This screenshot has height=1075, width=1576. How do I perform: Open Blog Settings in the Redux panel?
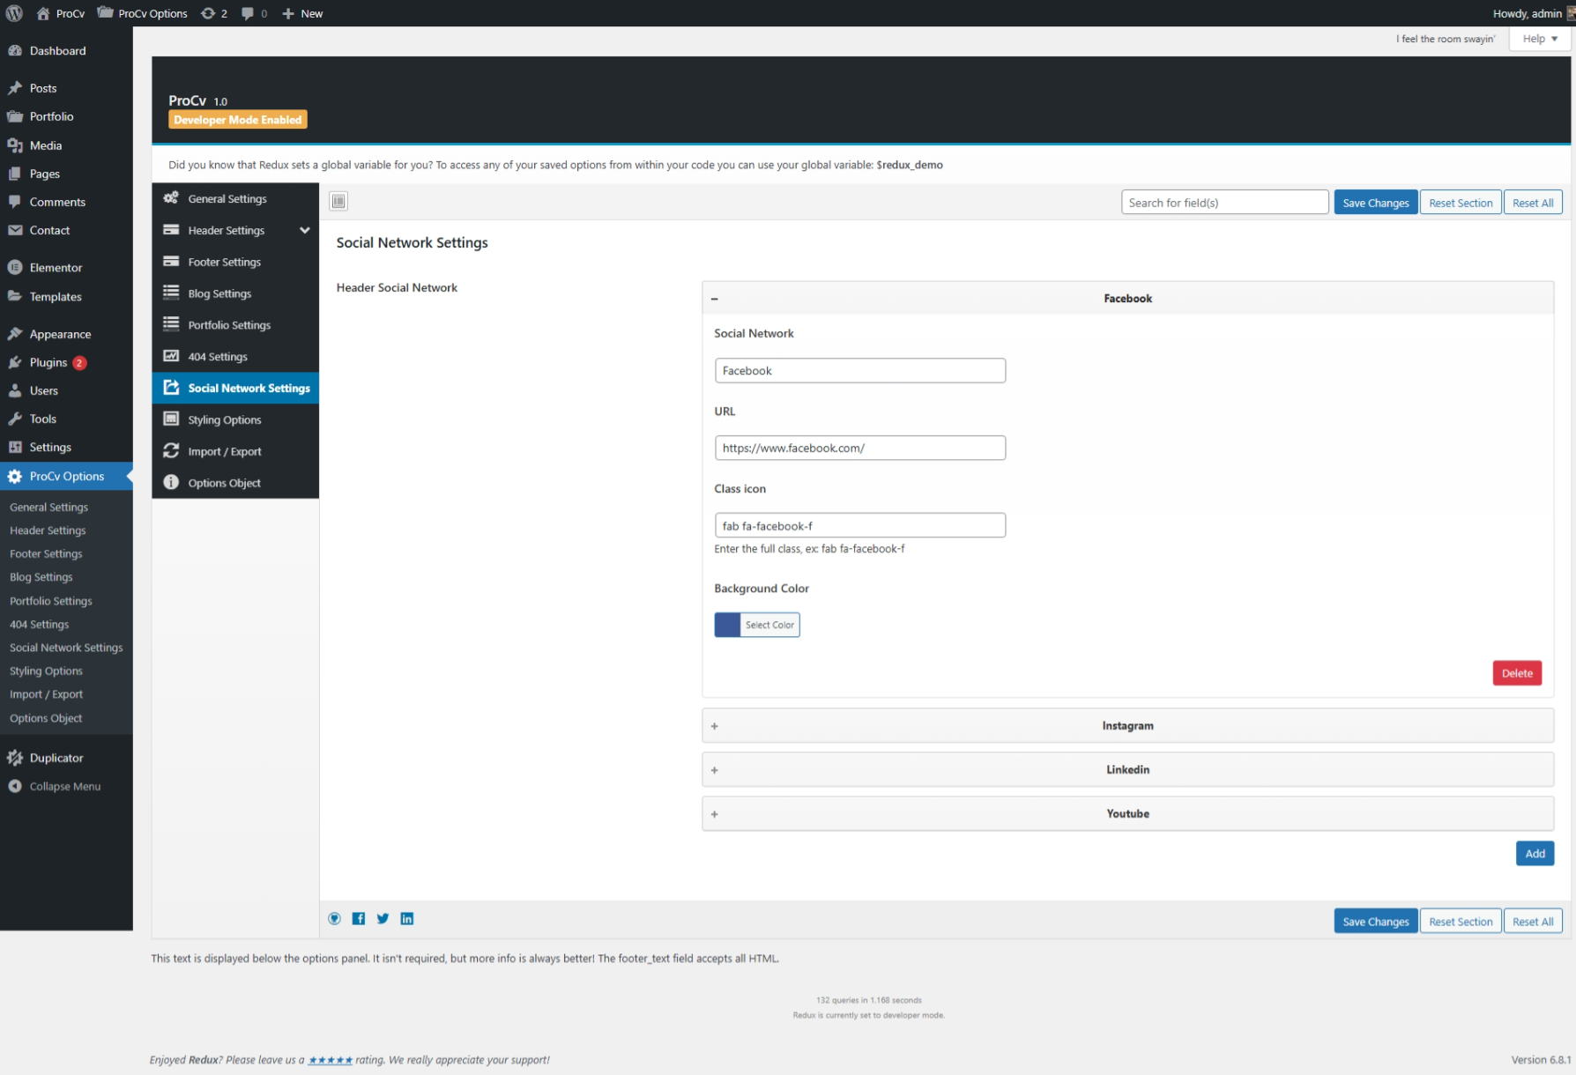click(x=235, y=293)
